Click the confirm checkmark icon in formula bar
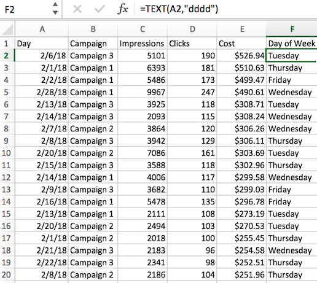Viewport: 317px width, 283px height. tap(100, 9)
